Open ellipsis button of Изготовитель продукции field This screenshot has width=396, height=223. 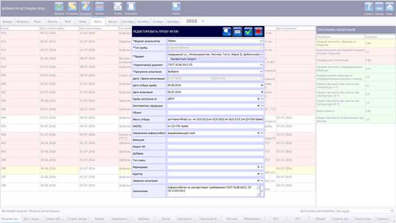pos(262,106)
